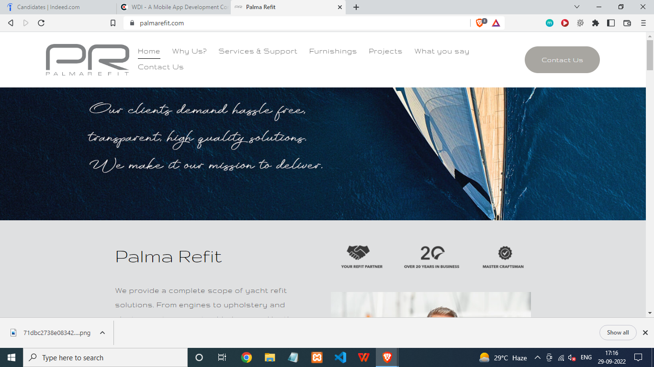
Task: Open Task View on taskbar
Action: [x=222, y=357]
